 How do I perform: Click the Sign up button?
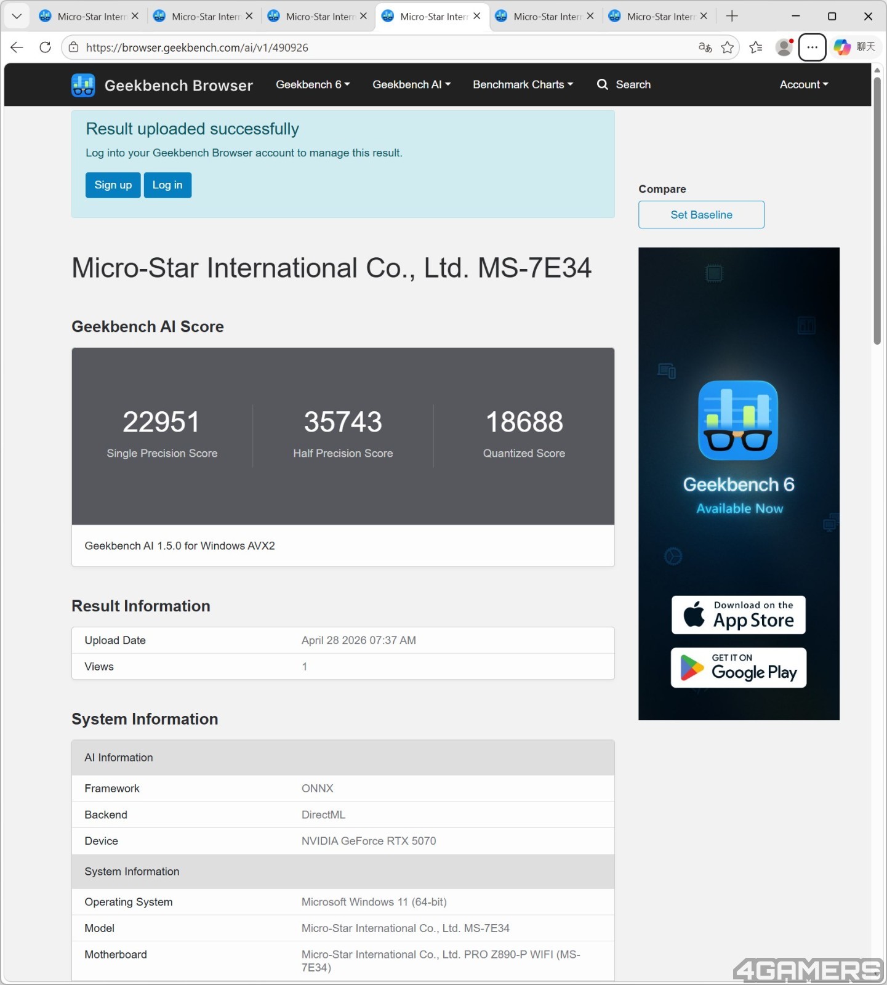(x=113, y=185)
